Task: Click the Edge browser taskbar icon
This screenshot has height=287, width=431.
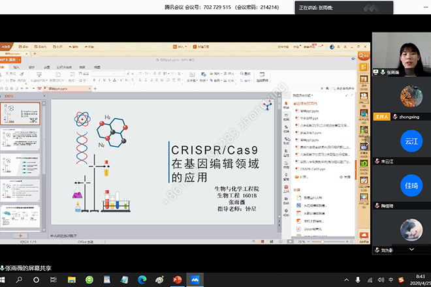Action: [x=142, y=279]
